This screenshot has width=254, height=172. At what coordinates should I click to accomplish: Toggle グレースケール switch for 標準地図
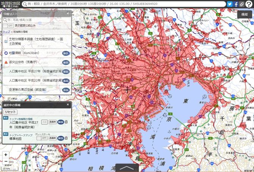pos(42,138)
